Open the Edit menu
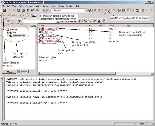Screen dimensions: 155x126 click(9, 6)
